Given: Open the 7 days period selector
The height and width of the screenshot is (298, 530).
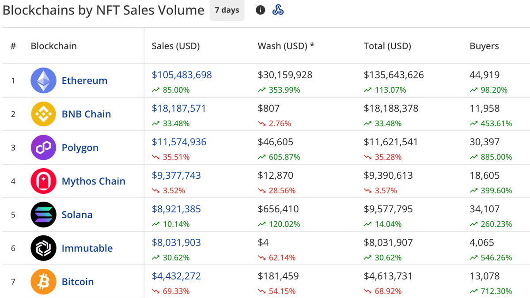Looking at the screenshot, I should click(227, 10).
